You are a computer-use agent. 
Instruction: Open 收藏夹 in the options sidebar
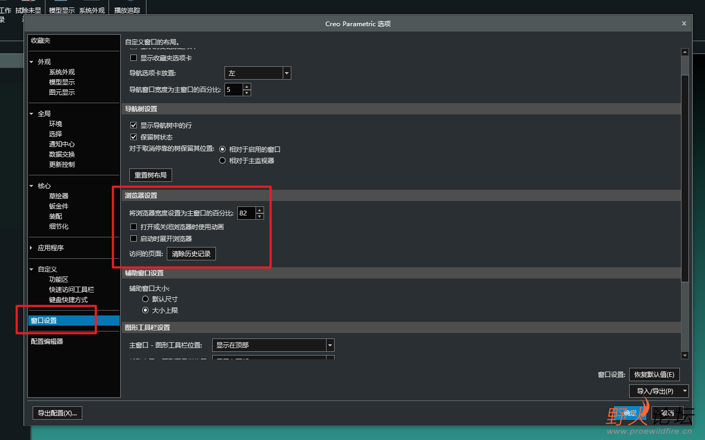pyautogui.click(x=41, y=41)
